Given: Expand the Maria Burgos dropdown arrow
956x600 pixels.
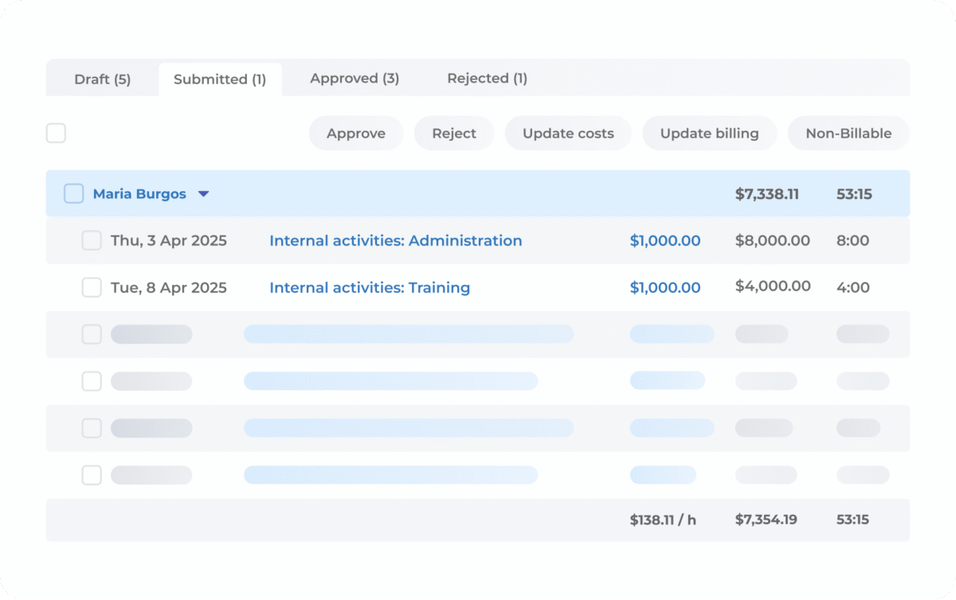Looking at the screenshot, I should click(x=203, y=194).
